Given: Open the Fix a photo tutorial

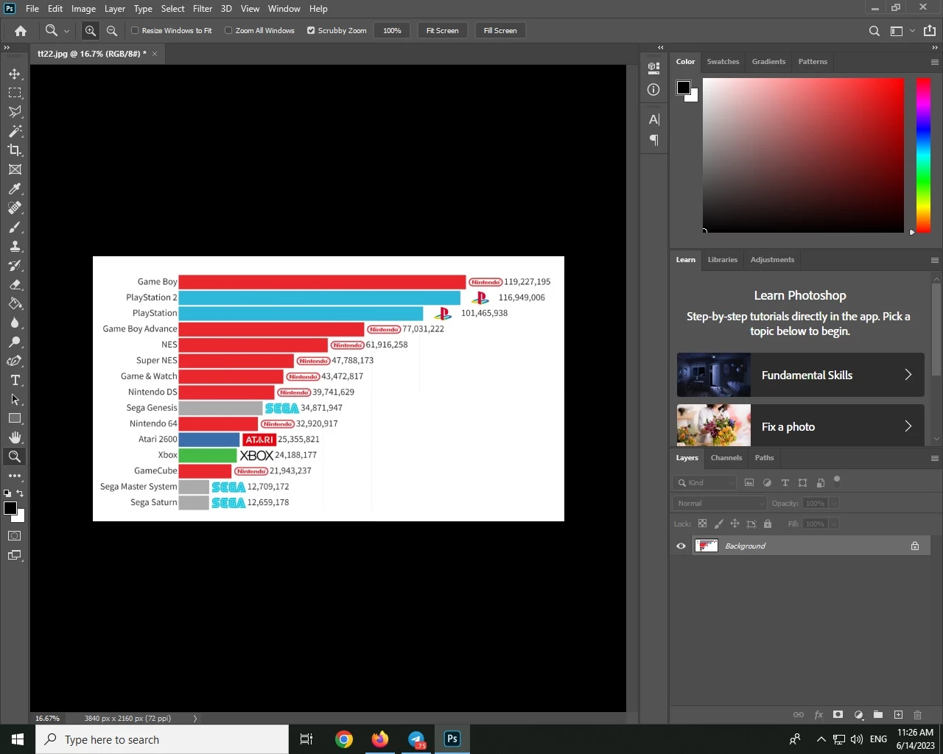Looking at the screenshot, I should click(x=800, y=426).
